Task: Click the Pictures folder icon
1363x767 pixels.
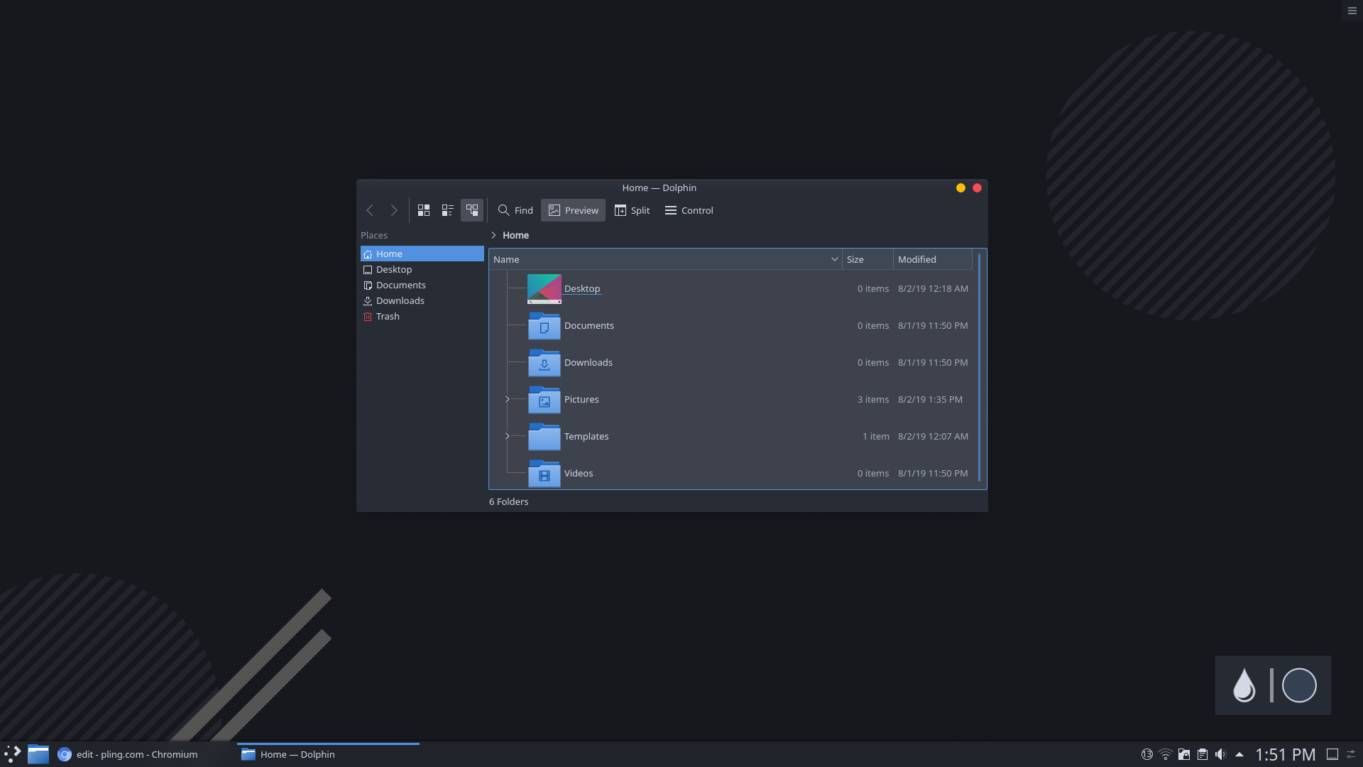Action: point(544,399)
